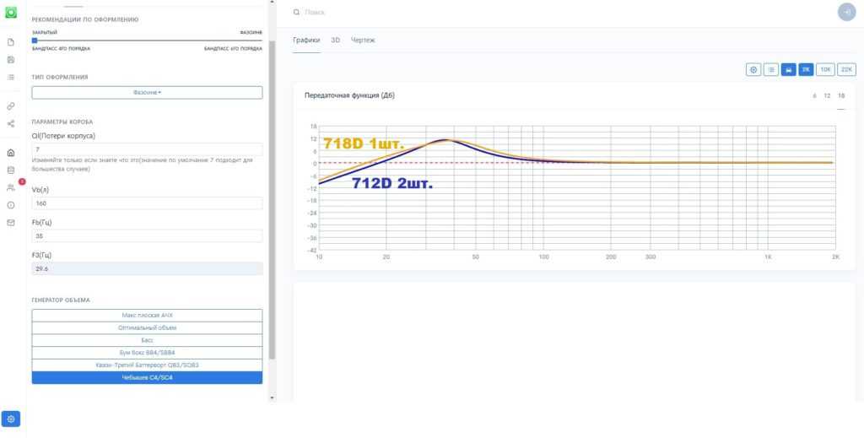Switch to the 3D tab
The height and width of the screenshot is (438, 864).
(335, 41)
